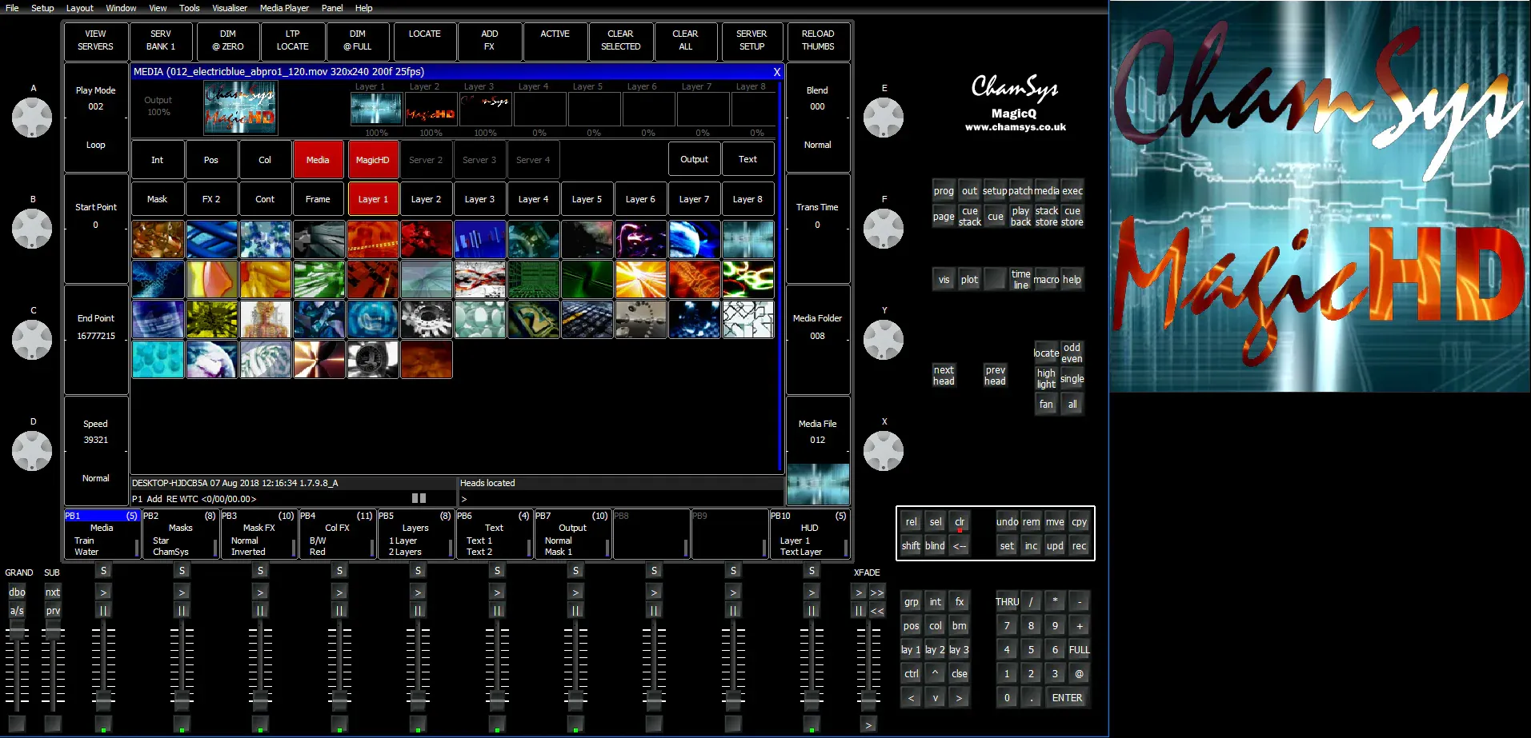
Task: Click the cursor up ^ key
Action: (x=935, y=673)
